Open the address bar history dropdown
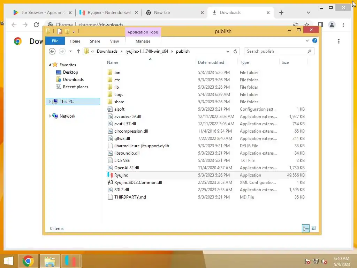 pos(228,52)
